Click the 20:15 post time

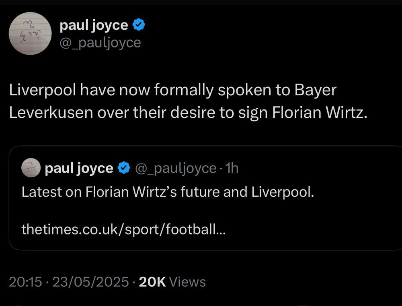[x=25, y=282]
